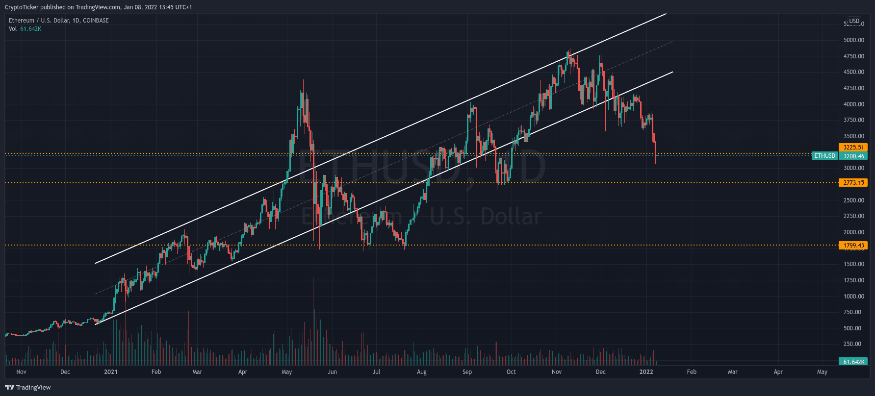Viewport: 875px width, 396px height.
Task: Select the ETHUSD ticker price tag
Action: point(824,156)
